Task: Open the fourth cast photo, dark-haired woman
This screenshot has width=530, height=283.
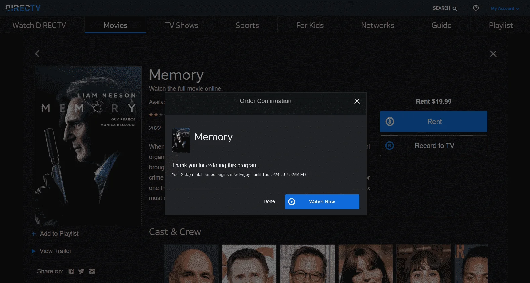Action: tap(366, 264)
